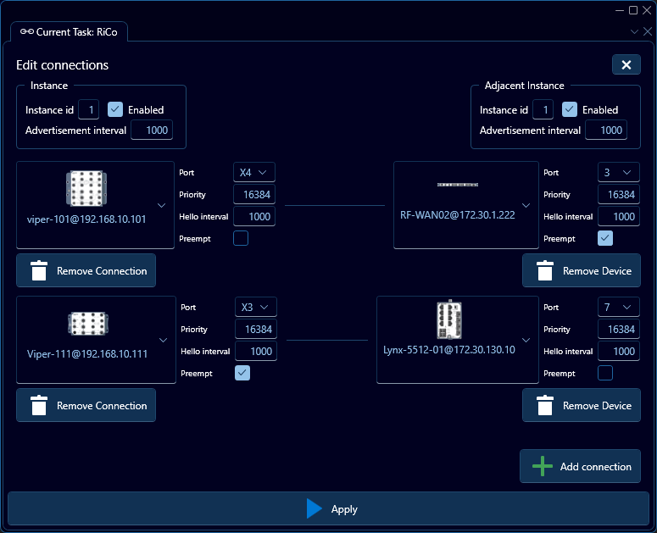This screenshot has height=533, width=657.
Task: Click the Lynx-5512-01 device image
Action: (x=449, y=319)
